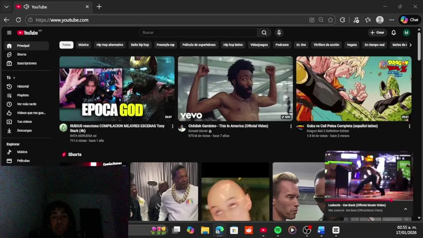Open the Copilot Chat button
The width and height of the screenshot is (423, 238).
(410, 20)
